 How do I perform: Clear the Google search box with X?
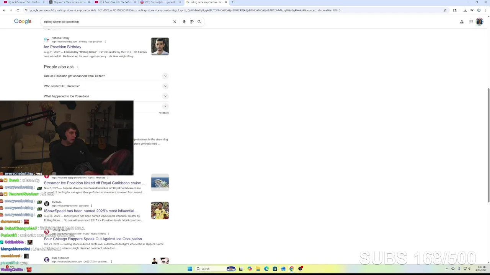pyautogui.click(x=175, y=22)
